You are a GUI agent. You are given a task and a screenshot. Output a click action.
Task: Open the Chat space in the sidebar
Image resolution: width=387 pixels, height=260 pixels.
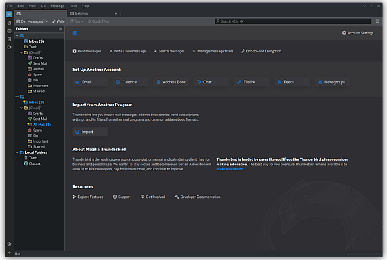coord(9,47)
